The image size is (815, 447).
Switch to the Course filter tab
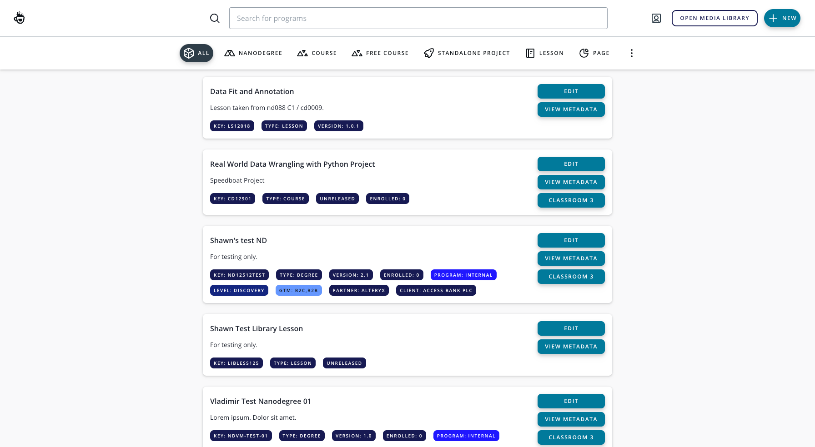317,53
